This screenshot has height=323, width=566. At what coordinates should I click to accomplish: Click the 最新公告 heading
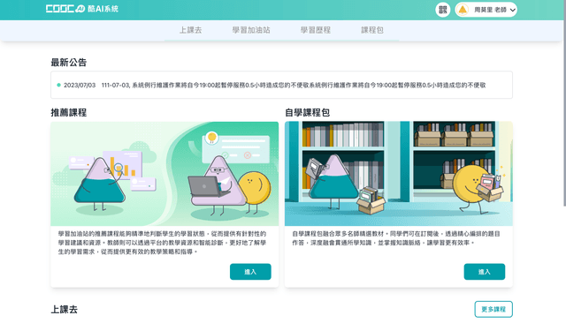(x=69, y=63)
